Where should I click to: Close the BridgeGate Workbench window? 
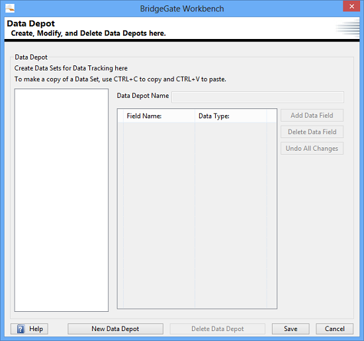(x=351, y=6)
